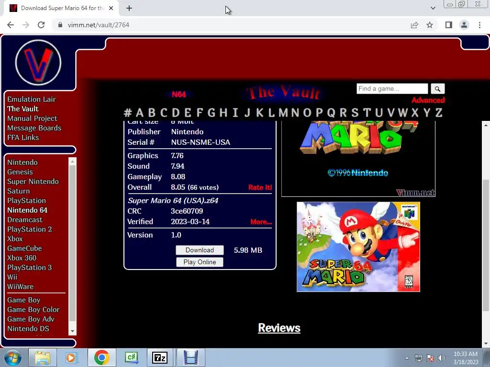This screenshot has height=367, width=490.
Task: Select Saturn in the system list
Action: (19, 191)
